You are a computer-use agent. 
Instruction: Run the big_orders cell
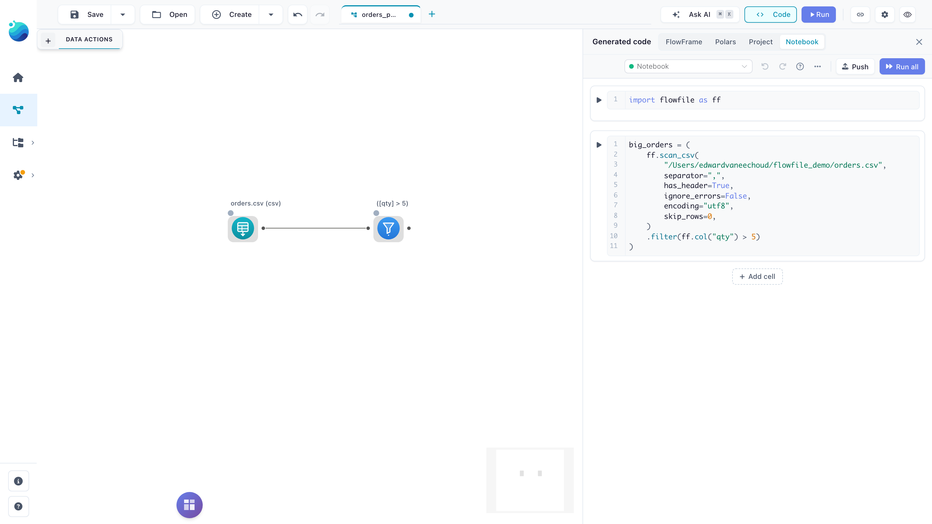pyautogui.click(x=599, y=145)
